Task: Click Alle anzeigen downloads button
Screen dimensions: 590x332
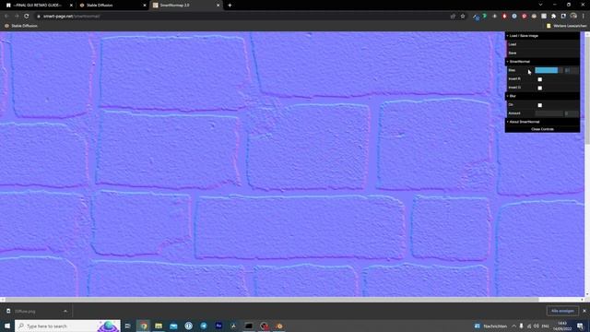Action: pyautogui.click(x=562, y=312)
